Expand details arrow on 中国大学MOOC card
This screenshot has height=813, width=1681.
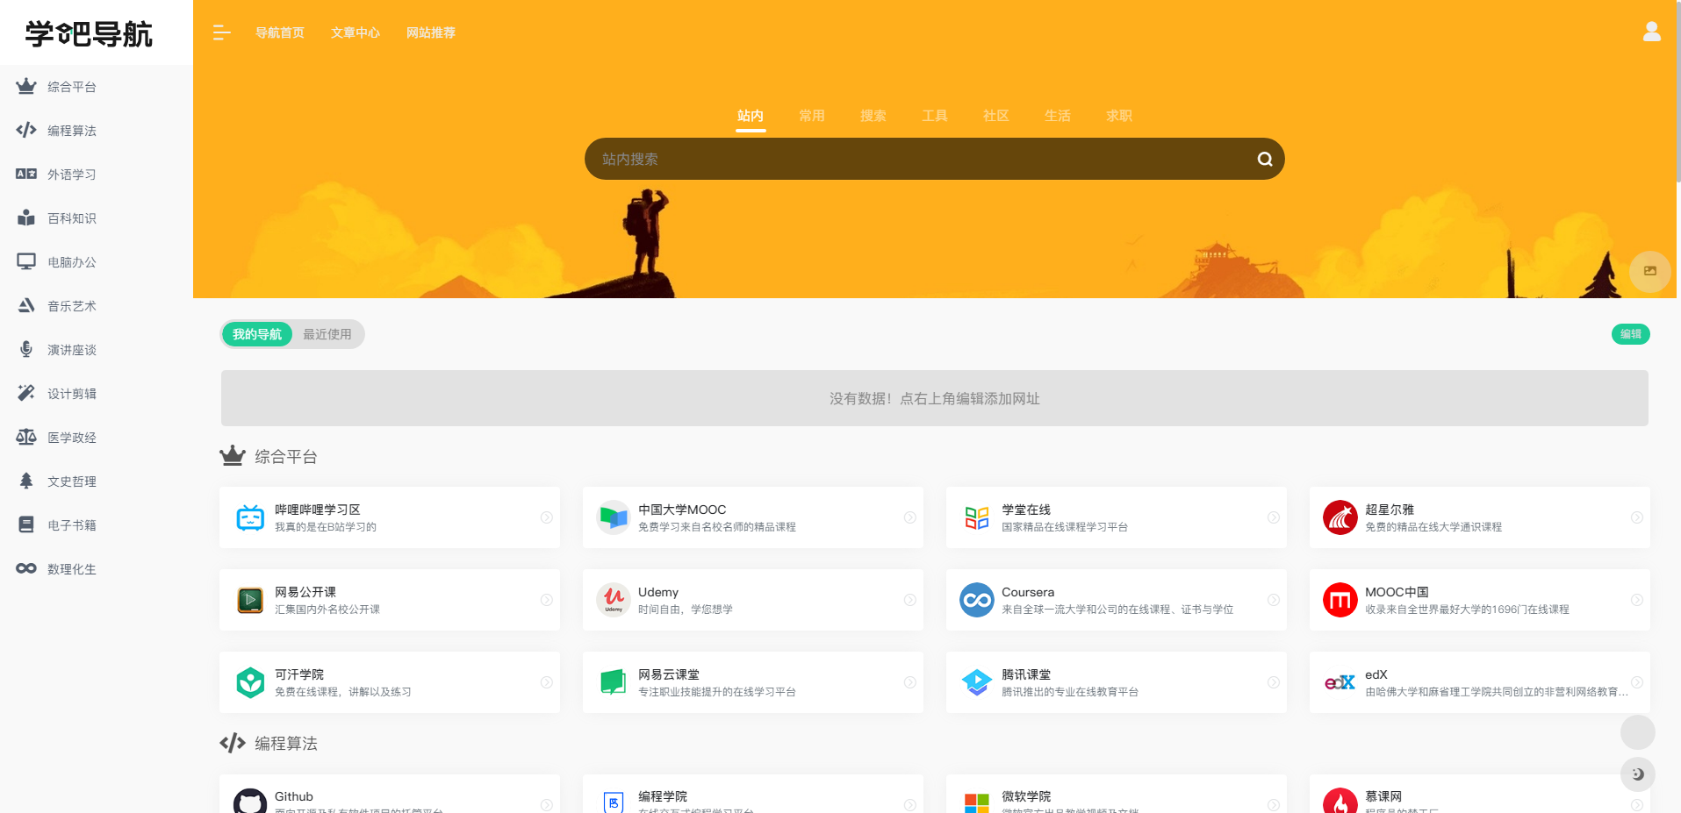[x=909, y=517]
